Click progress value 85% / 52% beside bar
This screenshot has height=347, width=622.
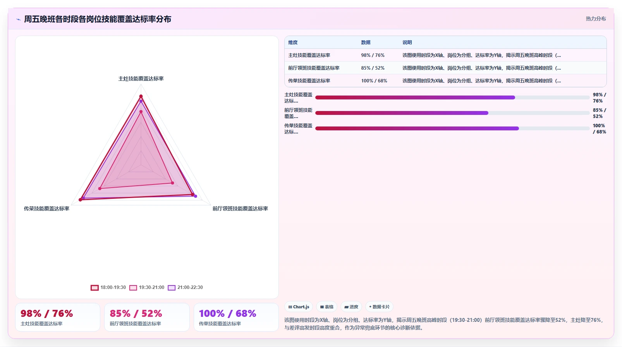tap(600, 113)
